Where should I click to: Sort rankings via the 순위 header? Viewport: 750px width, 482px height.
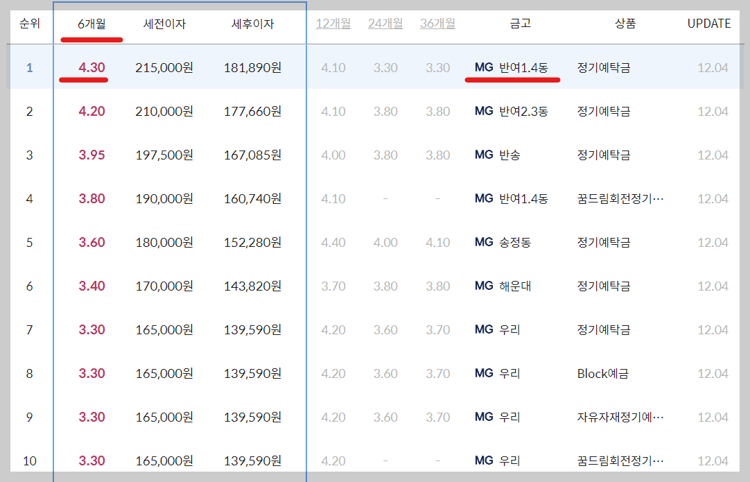point(28,23)
